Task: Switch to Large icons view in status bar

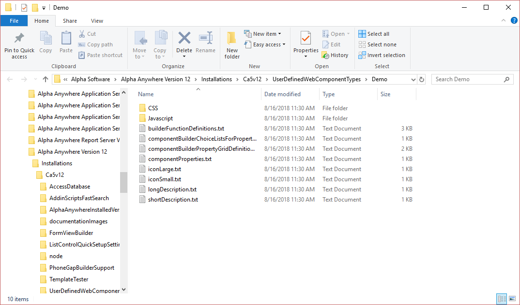Action: (512, 299)
